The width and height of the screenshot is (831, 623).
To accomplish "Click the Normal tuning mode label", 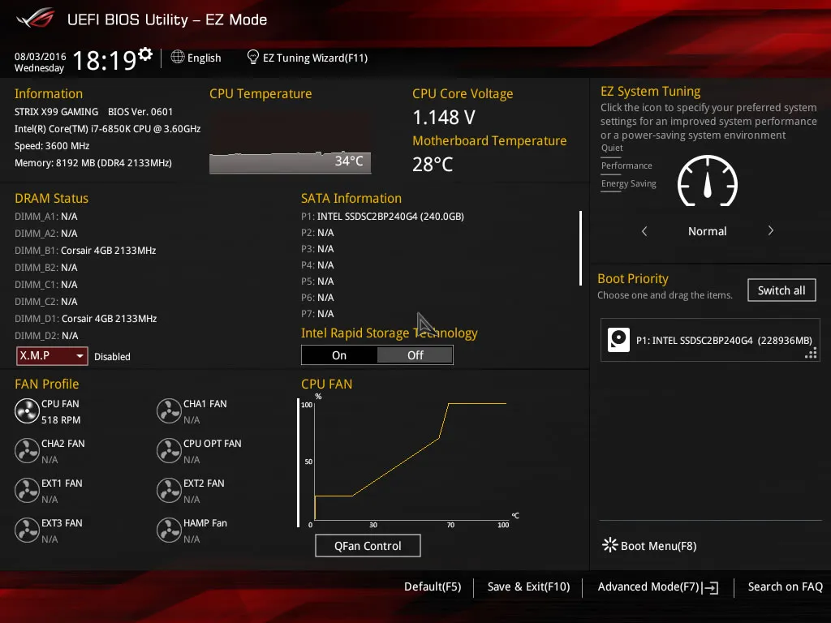I will pos(707,231).
